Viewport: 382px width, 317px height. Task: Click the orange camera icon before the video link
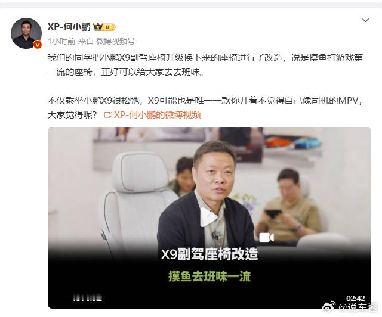pos(108,115)
